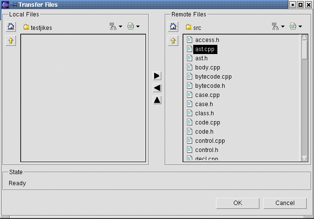Select the access.h file
Viewport: 314px width, 219px height.
point(207,40)
